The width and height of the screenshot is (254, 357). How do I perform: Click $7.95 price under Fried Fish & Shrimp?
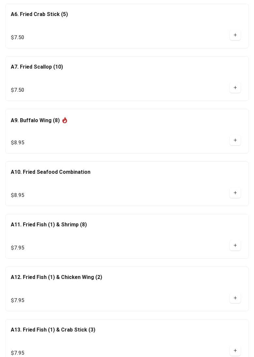tap(18, 248)
